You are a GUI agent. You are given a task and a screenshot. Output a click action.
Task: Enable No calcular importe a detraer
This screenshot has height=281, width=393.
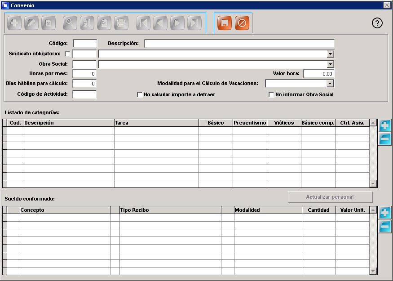coord(140,94)
